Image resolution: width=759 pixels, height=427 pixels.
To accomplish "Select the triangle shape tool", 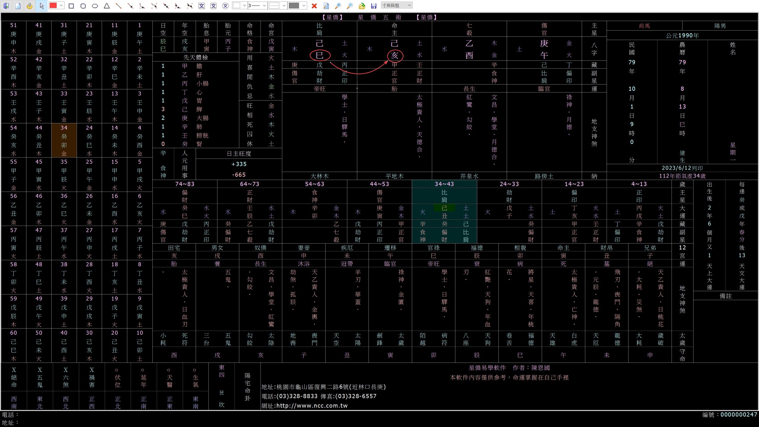I will tap(107, 6).
